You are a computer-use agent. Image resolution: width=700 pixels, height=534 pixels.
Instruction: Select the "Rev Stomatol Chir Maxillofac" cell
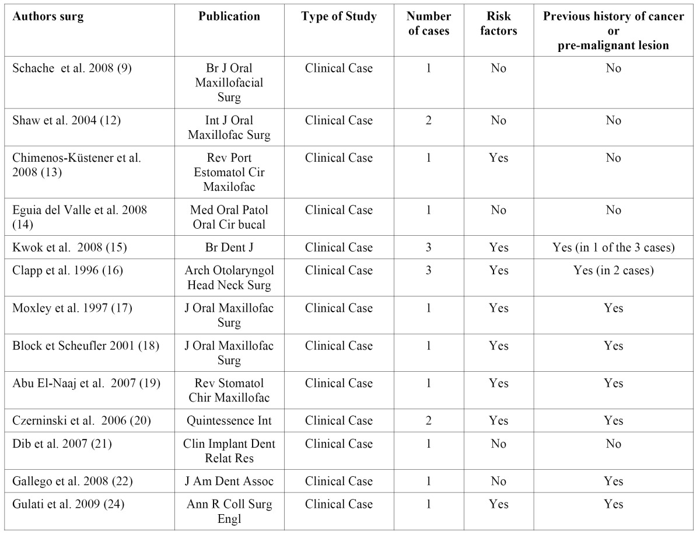(x=229, y=390)
